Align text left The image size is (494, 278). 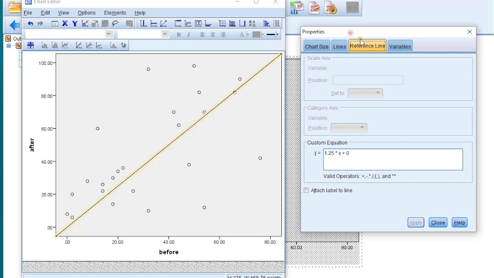pos(203,34)
